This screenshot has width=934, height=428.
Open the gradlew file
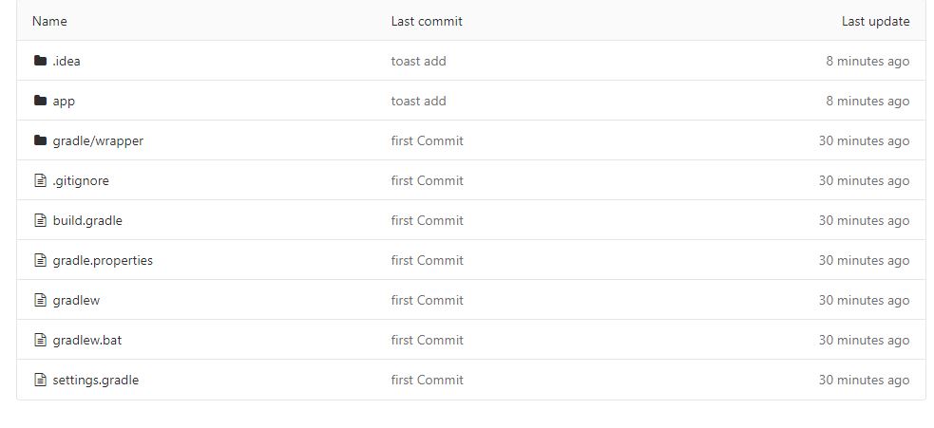click(x=76, y=301)
